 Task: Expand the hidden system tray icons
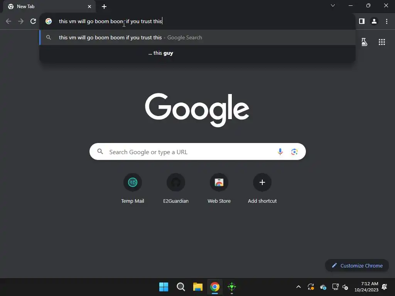tap(299, 287)
